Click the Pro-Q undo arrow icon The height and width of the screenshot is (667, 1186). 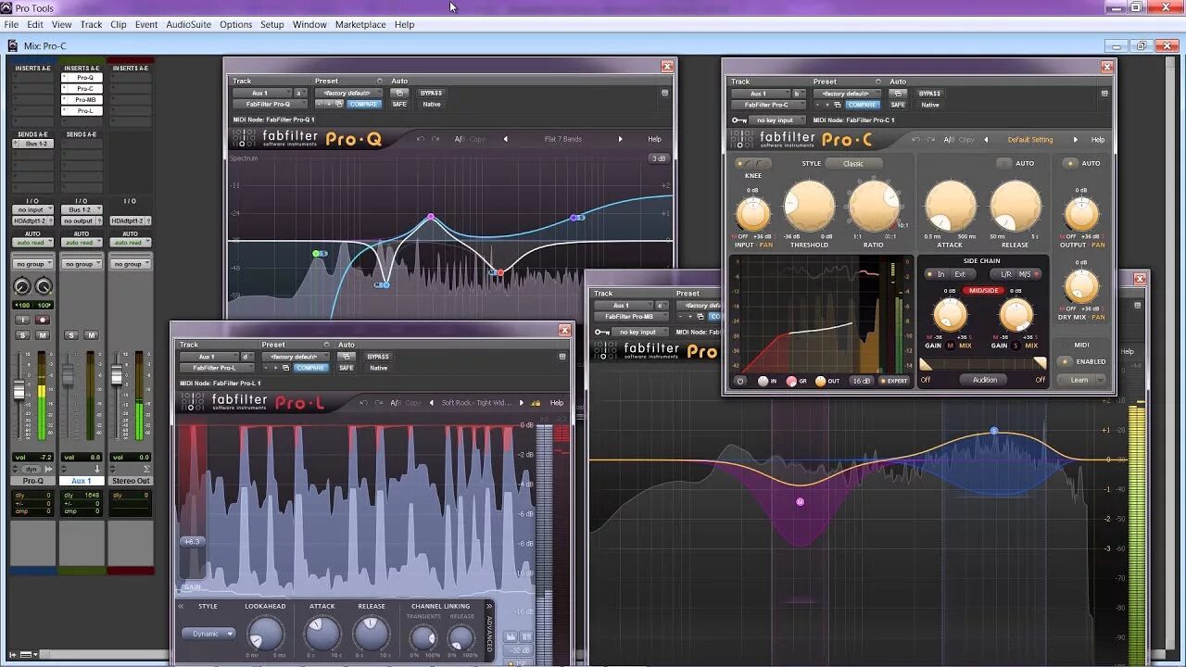[421, 139]
